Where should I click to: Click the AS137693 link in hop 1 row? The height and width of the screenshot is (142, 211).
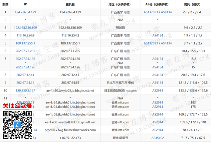pos(151,12)
